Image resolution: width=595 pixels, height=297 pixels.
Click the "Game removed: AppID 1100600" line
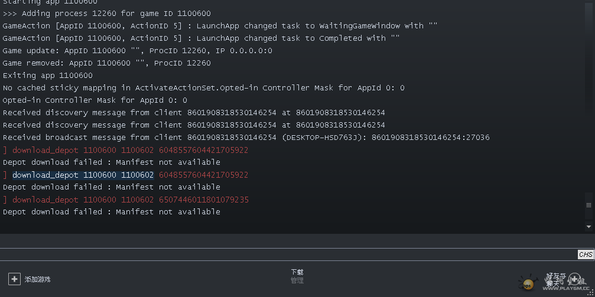(x=106, y=63)
